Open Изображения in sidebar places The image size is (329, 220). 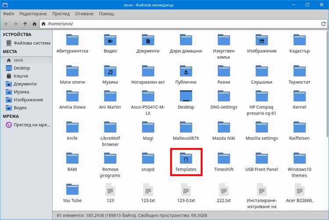click(x=26, y=100)
